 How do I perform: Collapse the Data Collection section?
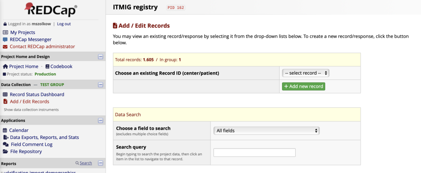tap(100, 85)
